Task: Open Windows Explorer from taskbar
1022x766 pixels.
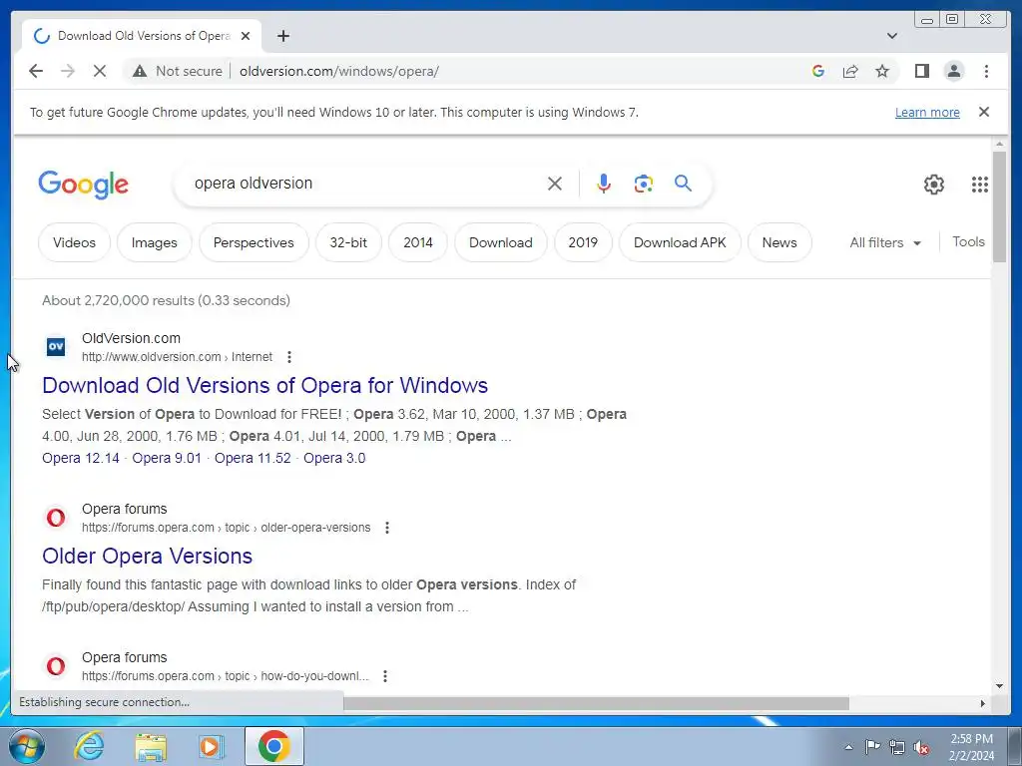Action: click(151, 746)
